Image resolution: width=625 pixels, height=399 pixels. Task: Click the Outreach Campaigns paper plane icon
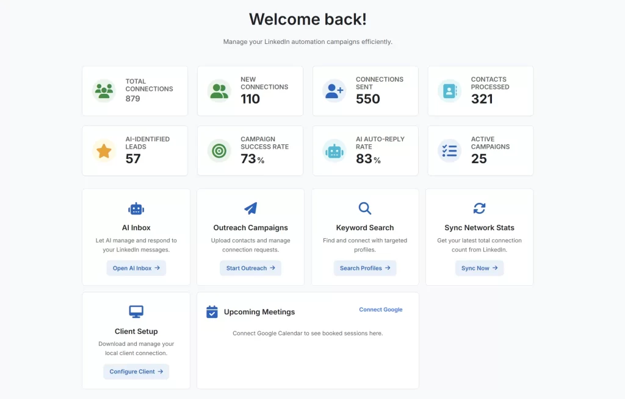tap(250, 208)
